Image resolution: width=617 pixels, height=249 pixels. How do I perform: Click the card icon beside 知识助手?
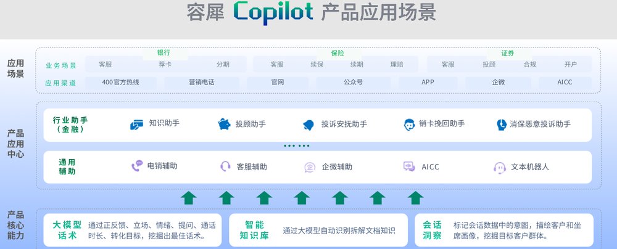[x=136, y=124]
